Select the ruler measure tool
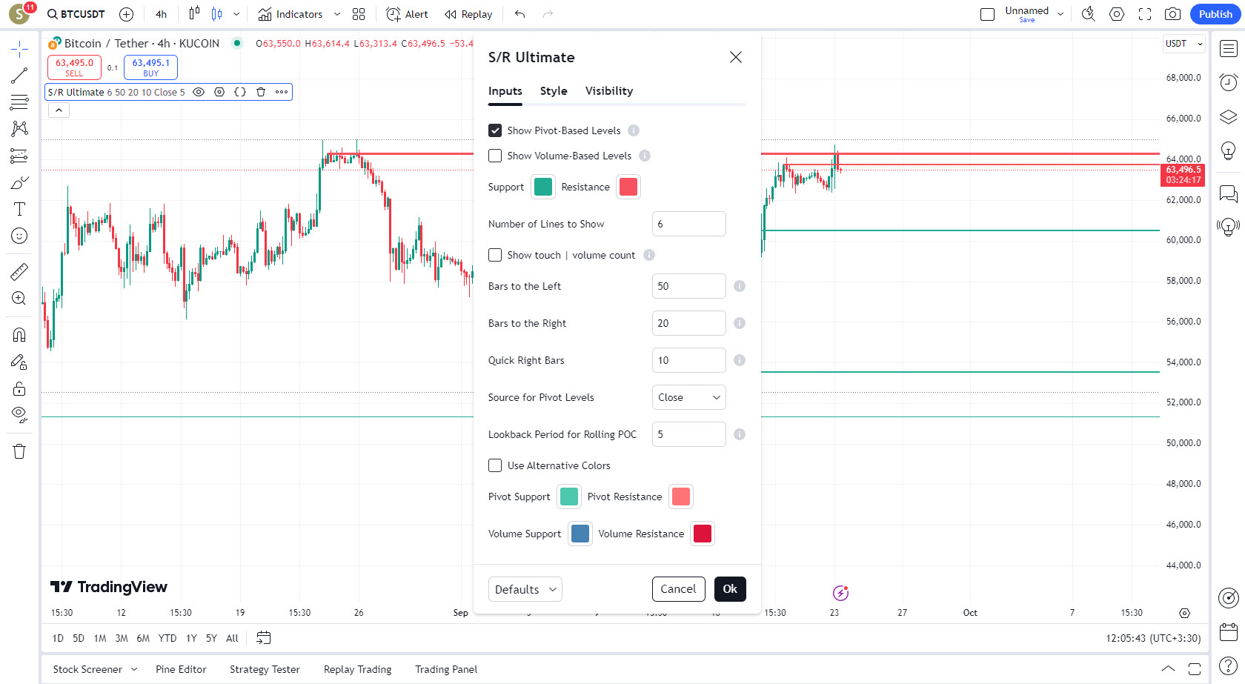Viewport: 1245px width, 684px height. pyautogui.click(x=19, y=272)
